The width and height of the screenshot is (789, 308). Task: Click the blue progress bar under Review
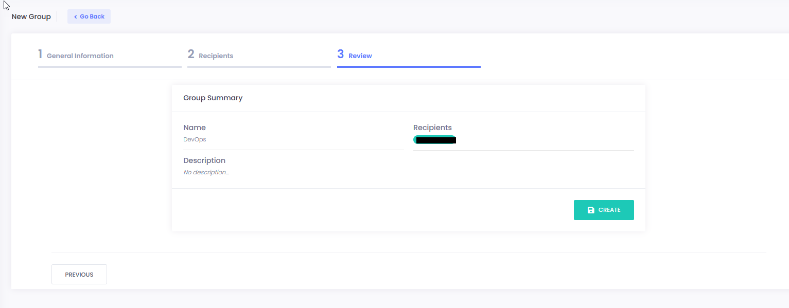coord(409,67)
